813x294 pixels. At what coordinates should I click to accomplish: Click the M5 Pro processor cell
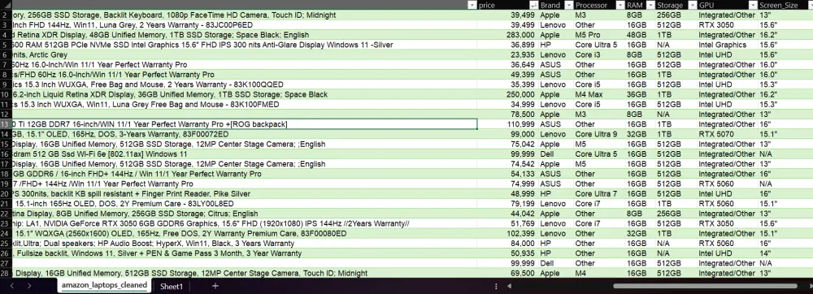coord(599,35)
